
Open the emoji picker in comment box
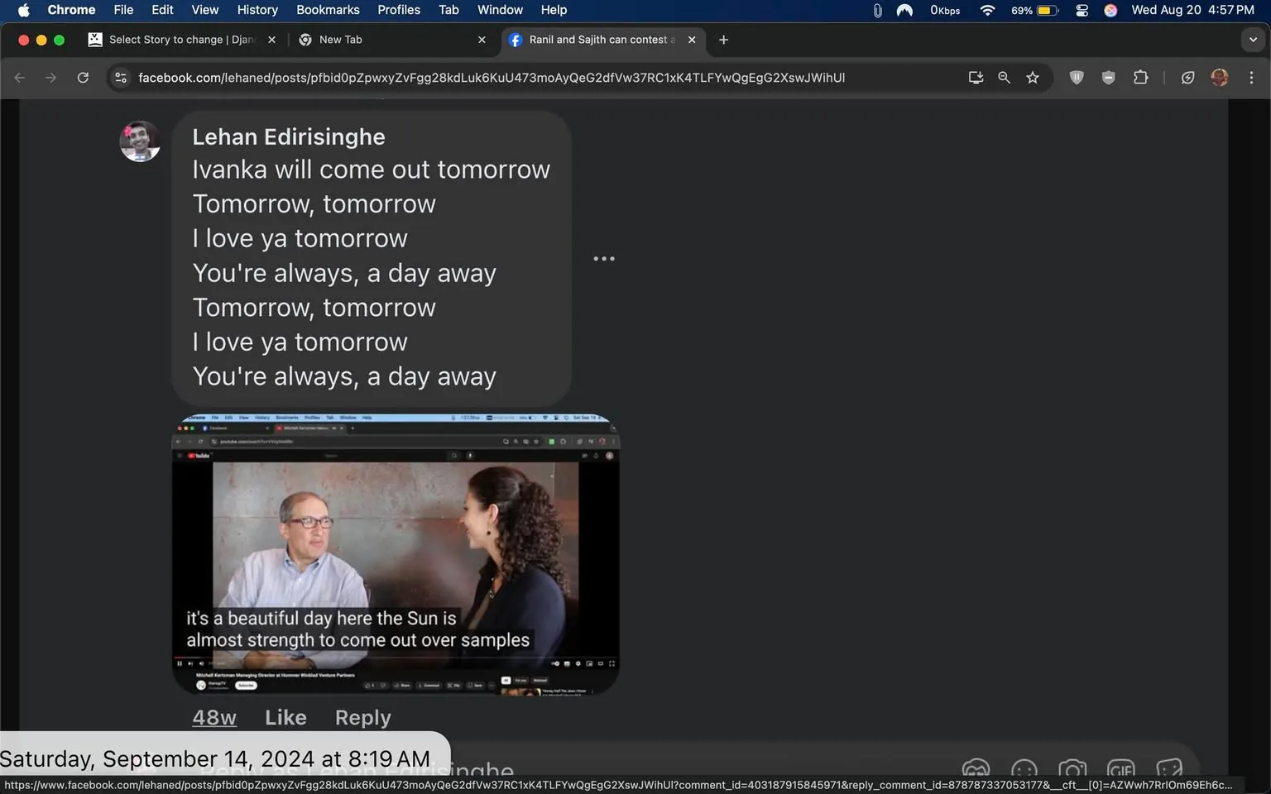(1024, 770)
